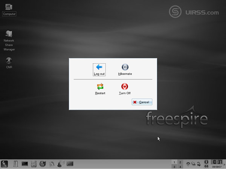Cancel the logout dialog
Screen dimensions: 226x169
tap(142, 102)
